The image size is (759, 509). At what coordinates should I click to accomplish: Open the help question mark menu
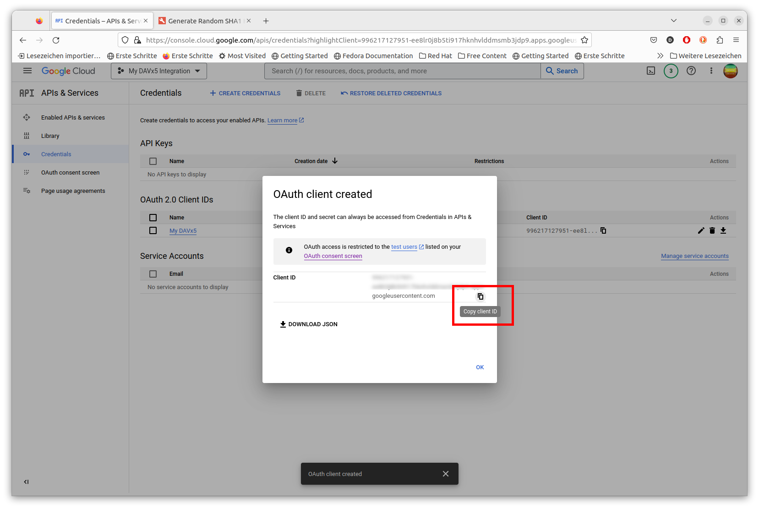[691, 71]
